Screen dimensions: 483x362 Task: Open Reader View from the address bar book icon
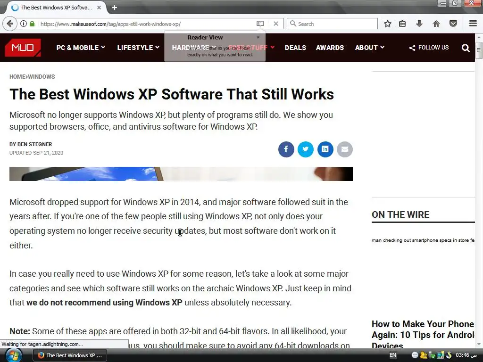point(260,24)
